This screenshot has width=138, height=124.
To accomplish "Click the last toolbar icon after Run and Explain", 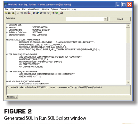I will [x=61, y=13].
